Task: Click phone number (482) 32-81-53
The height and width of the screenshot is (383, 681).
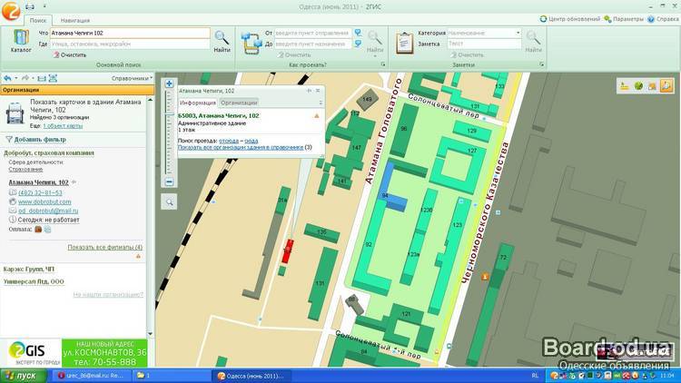Action: (x=40, y=192)
